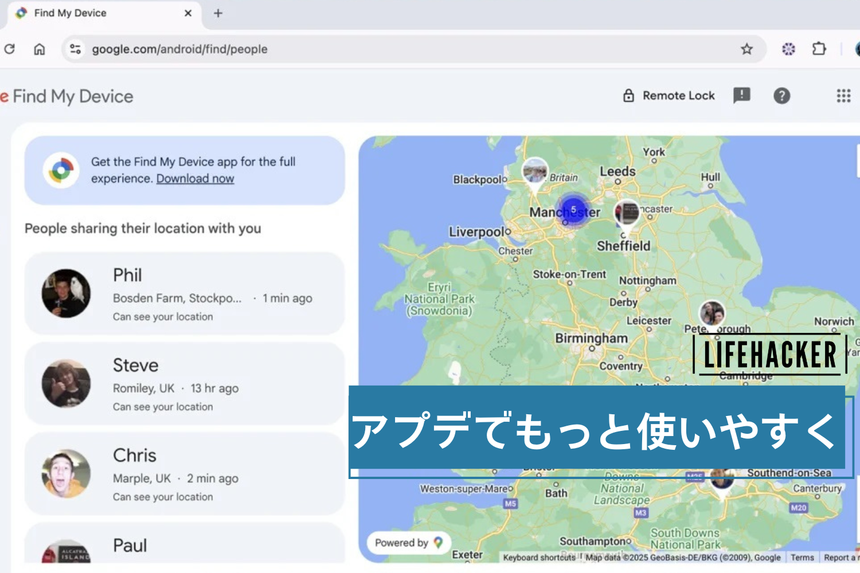The height and width of the screenshot is (573, 860).
Task: Click the Powered by Google logo on map
Action: tap(408, 543)
